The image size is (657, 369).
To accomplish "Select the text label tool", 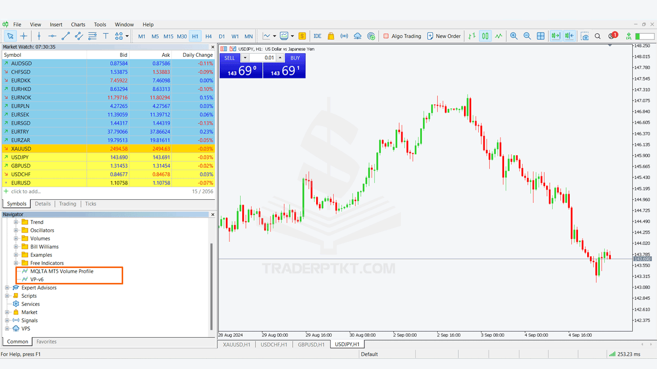I will (x=106, y=36).
